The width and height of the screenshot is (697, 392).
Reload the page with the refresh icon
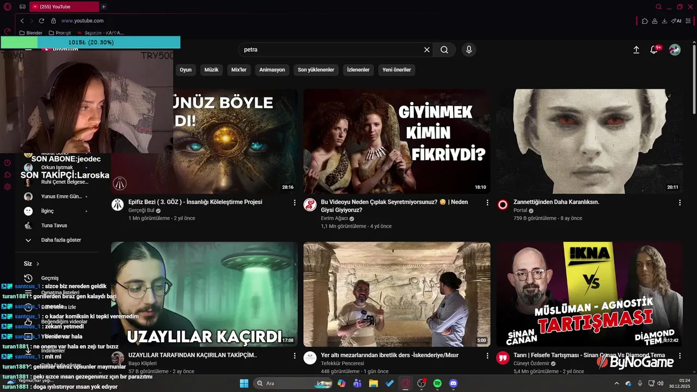pyautogui.click(x=41, y=21)
